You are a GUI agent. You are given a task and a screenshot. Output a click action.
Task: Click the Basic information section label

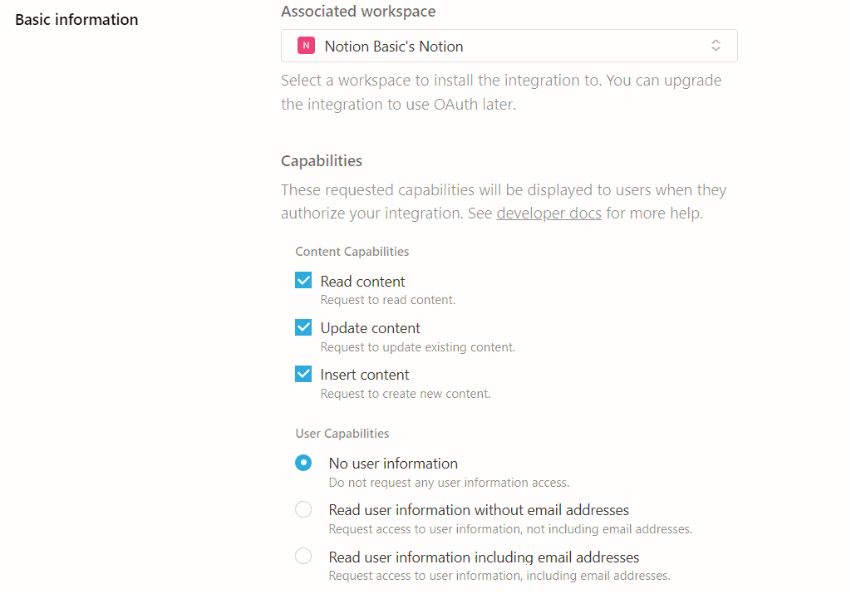pos(76,19)
